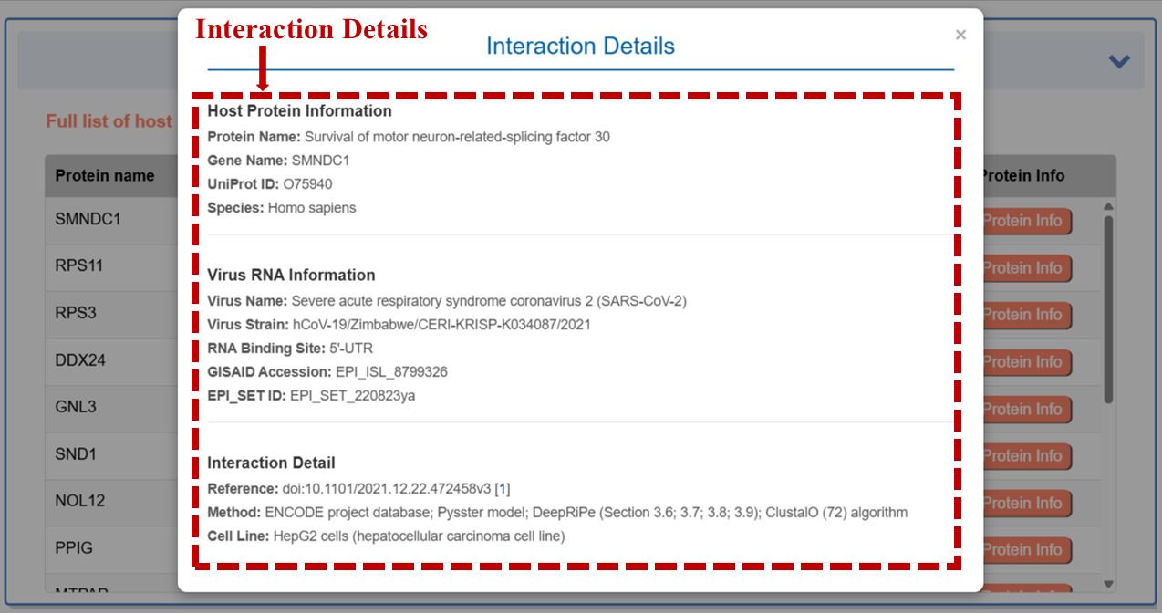
Task: Expand the blue chevron panel arrow
Action: point(1118,62)
